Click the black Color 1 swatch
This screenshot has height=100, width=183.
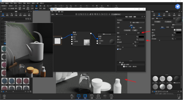click(x=141, y=37)
